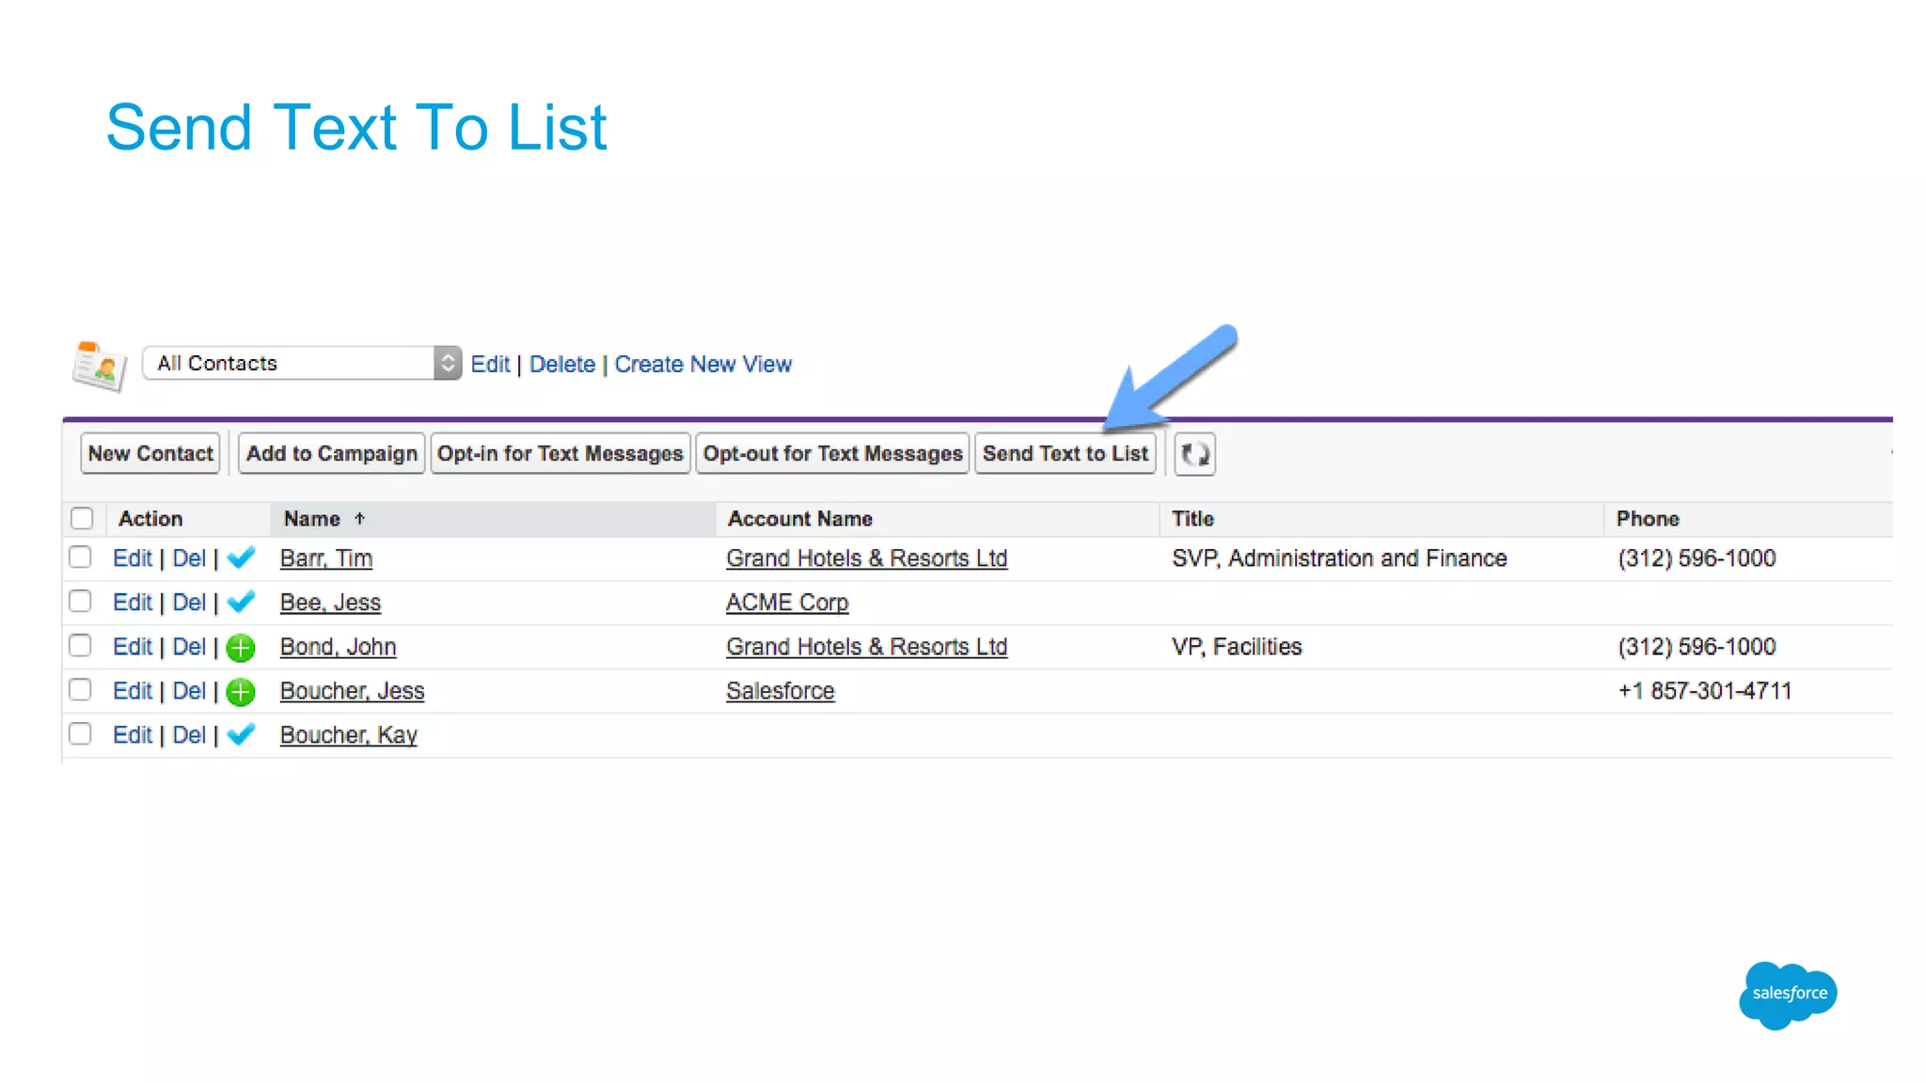
Task: Open Grand Hotels & Resorts Ltd for Barr
Action: point(866,558)
